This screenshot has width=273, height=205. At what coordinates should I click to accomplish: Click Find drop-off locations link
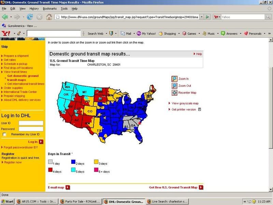tap(18, 68)
